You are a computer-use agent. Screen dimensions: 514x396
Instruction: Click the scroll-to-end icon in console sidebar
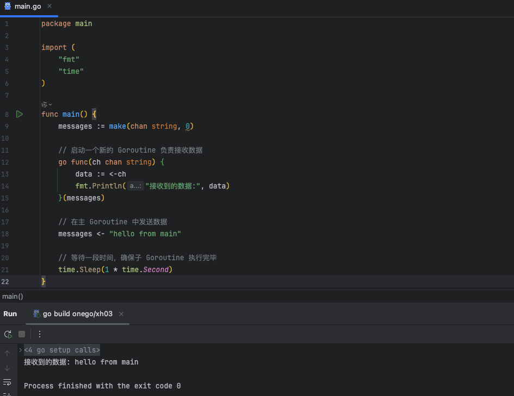click(x=7, y=394)
